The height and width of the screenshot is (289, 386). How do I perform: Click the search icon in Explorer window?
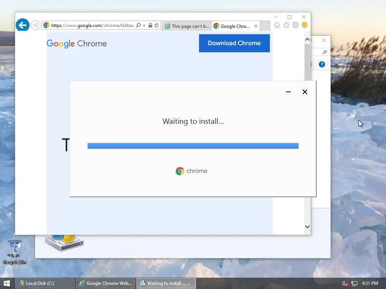[x=325, y=52]
